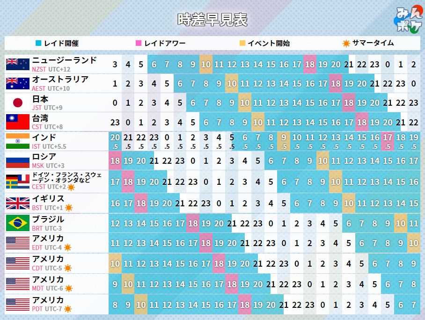Click the Taiwan flag icon

(18, 122)
